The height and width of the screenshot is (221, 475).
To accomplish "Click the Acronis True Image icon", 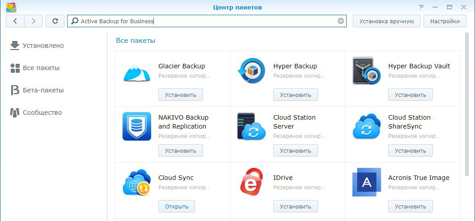I will pos(367,182).
